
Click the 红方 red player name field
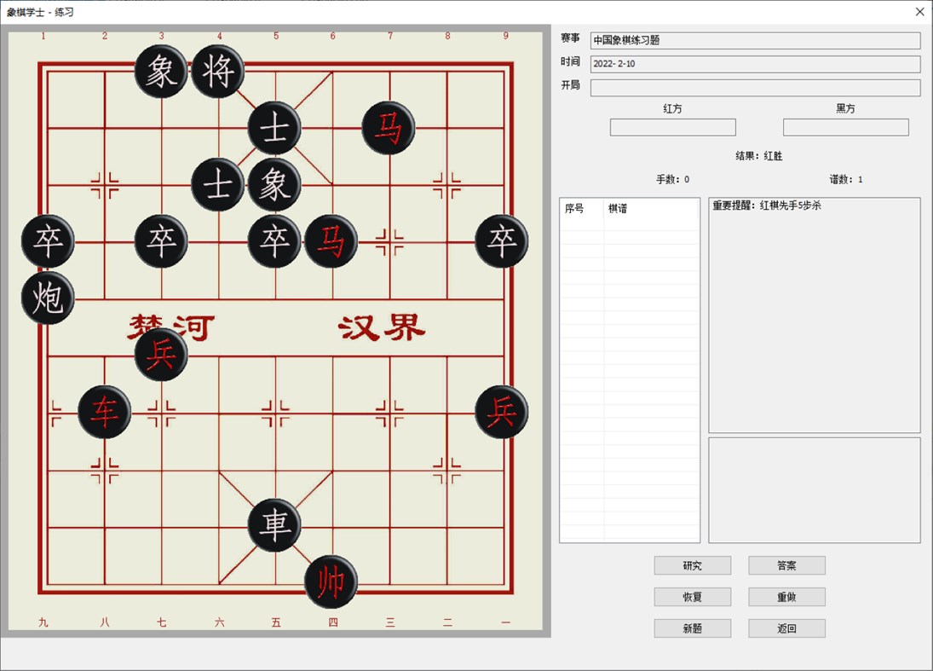(x=672, y=126)
